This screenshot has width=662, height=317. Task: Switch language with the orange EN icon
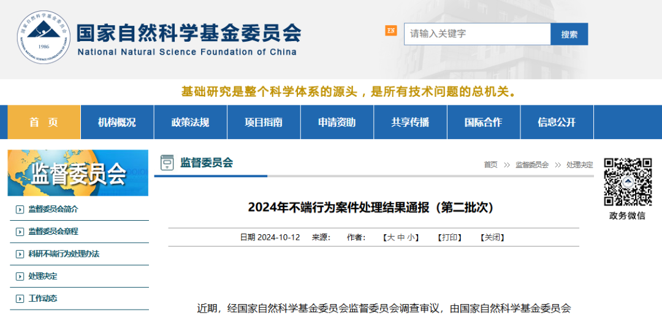[391, 31]
